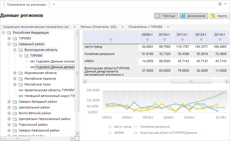Image resolution: width=230 pixels, height=141 pixels.
Task: Click the filter icon under 2009A1 column
Action: point(147,40)
